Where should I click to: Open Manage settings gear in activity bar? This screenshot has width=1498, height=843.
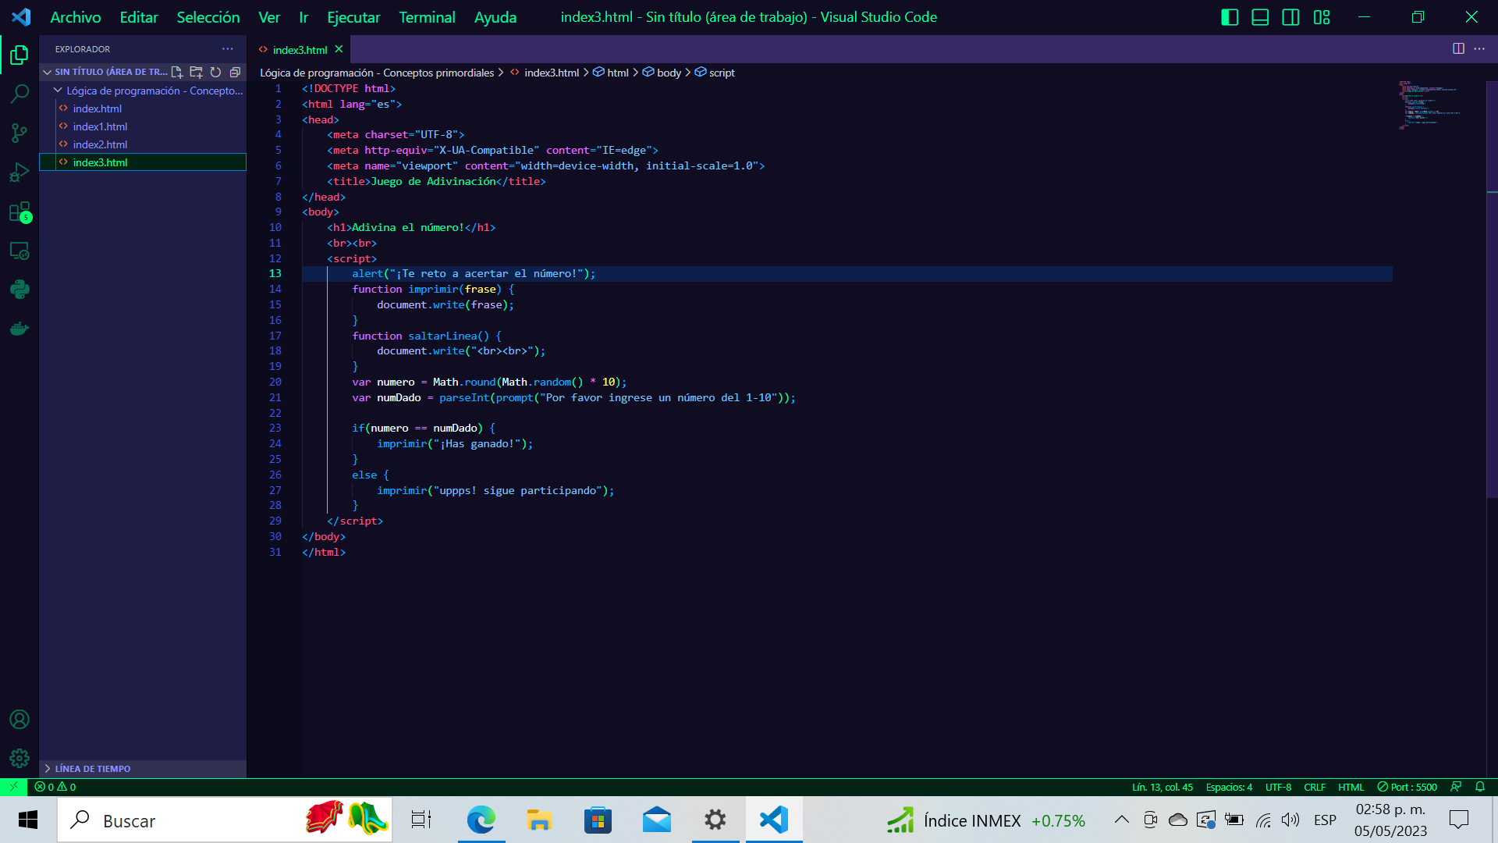pos(20,758)
